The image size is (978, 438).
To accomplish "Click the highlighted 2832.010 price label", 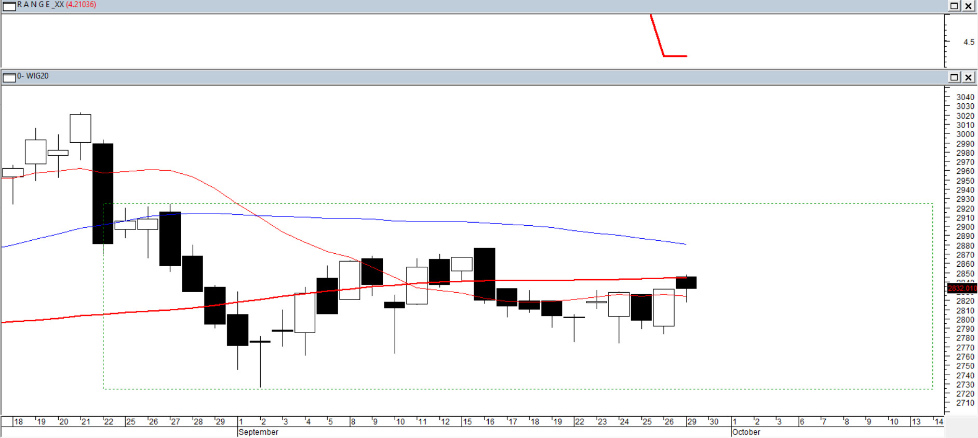I will [x=962, y=288].
